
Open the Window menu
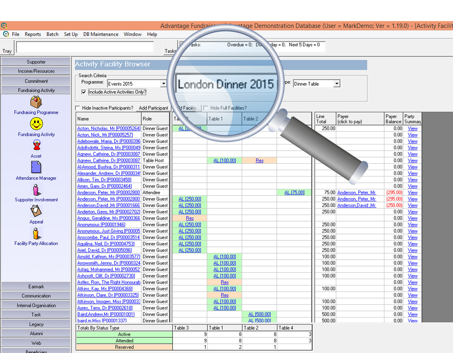pos(133,34)
